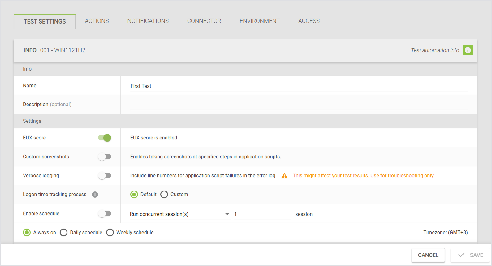Click the session count number field
Viewport: 492px width, 266px height.
pos(262,214)
